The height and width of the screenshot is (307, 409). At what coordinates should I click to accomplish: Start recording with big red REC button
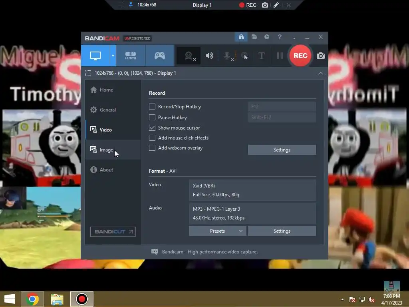coord(300,56)
